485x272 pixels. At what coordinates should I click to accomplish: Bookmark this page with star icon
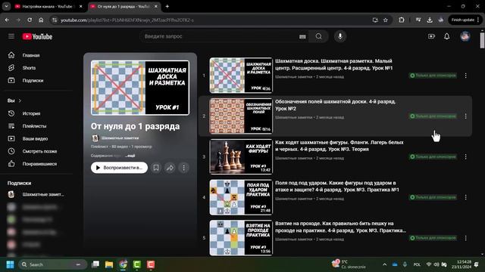point(386,20)
